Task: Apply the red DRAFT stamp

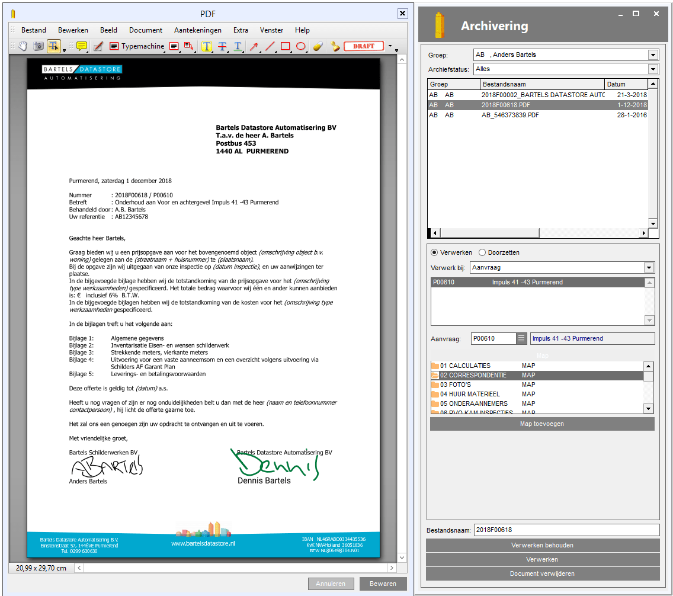Action: tap(364, 46)
